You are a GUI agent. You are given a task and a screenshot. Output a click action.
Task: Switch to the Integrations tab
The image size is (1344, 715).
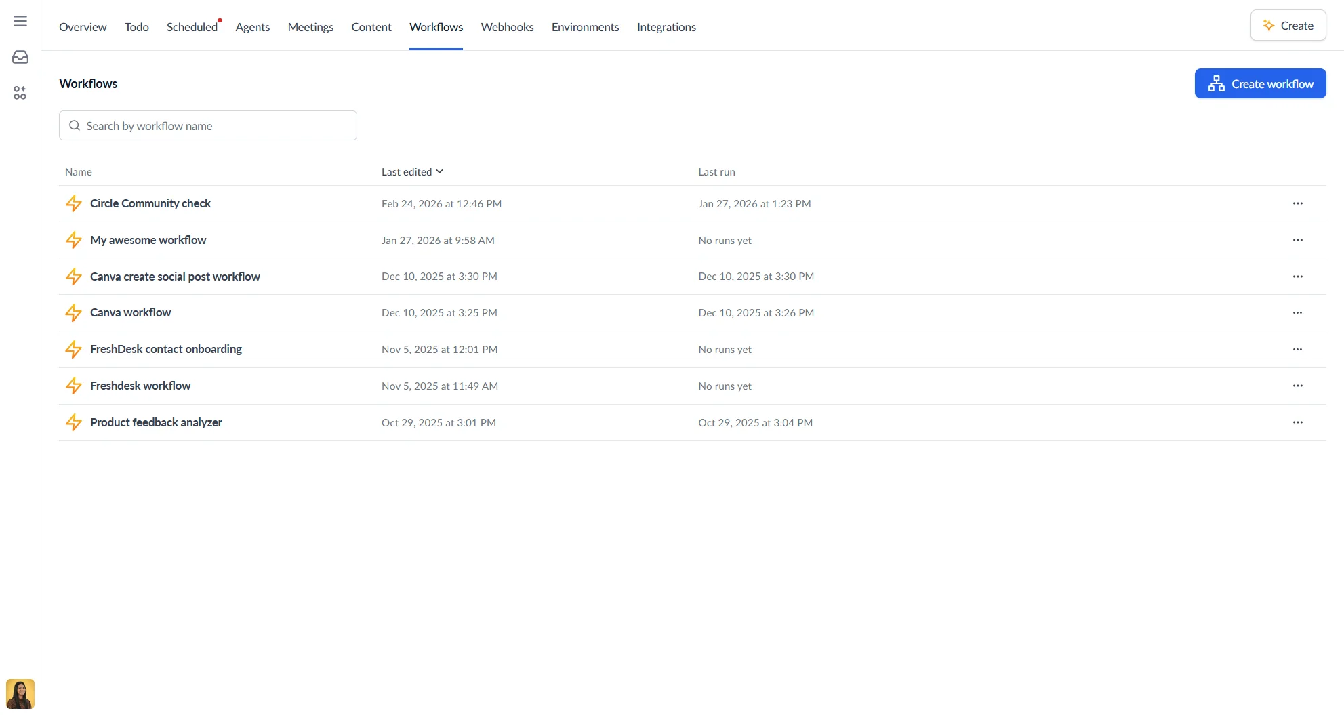click(x=666, y=27)
